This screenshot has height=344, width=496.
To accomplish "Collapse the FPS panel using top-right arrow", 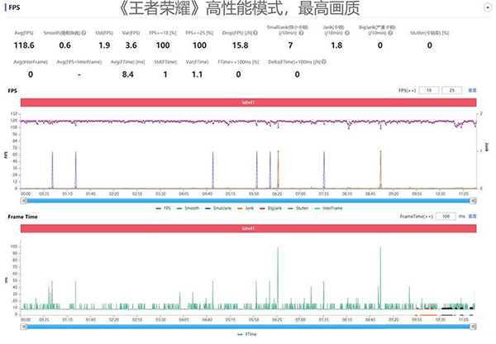I will pos(484,5).
